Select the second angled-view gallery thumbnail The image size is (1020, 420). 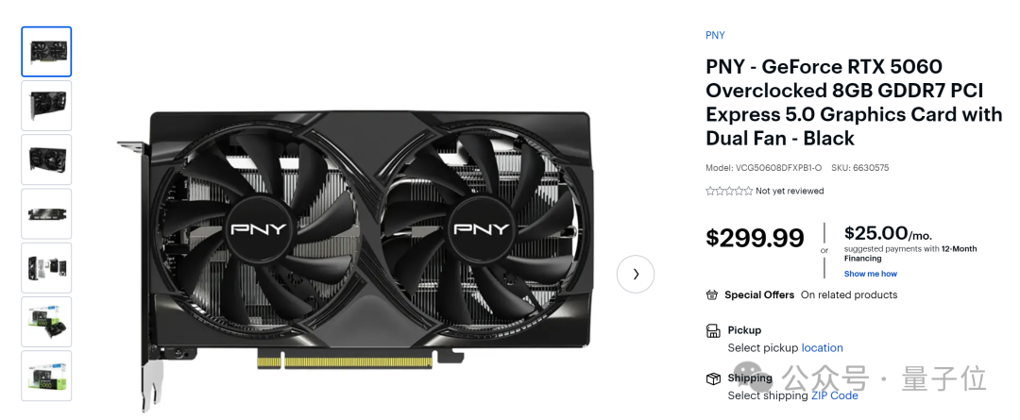click(46, 106)
